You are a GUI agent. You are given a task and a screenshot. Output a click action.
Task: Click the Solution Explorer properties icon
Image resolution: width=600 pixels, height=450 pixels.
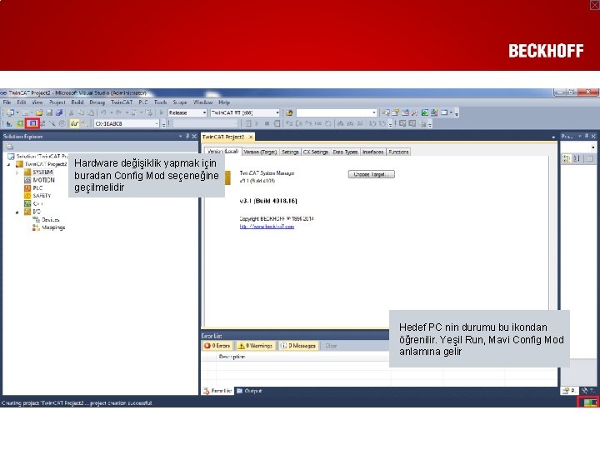click(x=9, y=147)
